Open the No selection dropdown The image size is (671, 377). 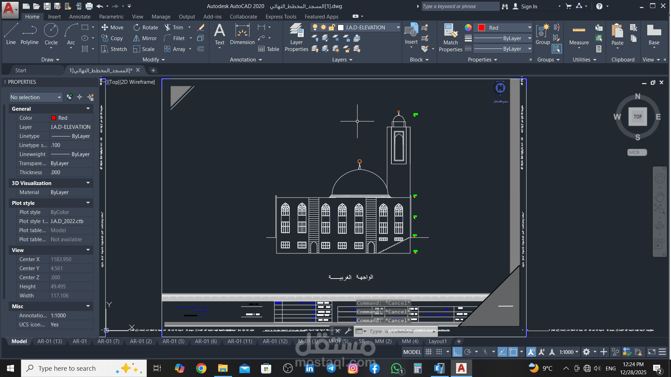[36, 97]
